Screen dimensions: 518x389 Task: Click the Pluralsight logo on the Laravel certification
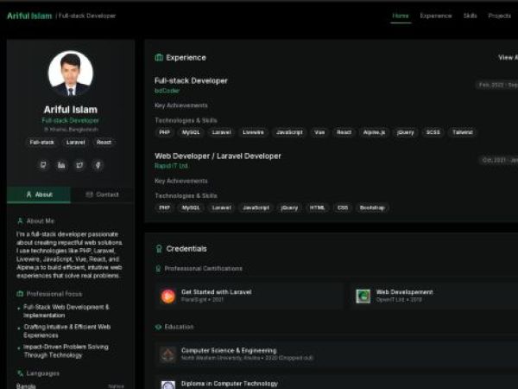168,296
